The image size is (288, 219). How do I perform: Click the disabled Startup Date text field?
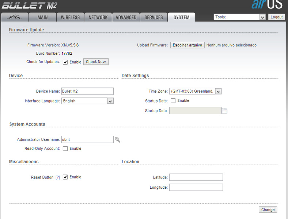[195, 111]
